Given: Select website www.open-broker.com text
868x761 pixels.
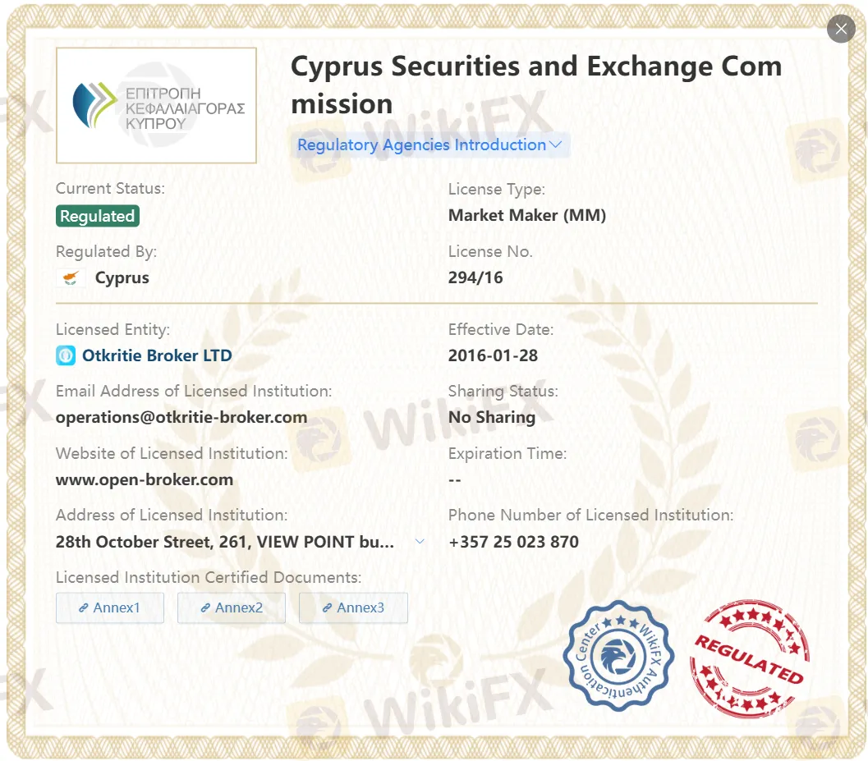Looking at the screenshot, I should 145,479.
